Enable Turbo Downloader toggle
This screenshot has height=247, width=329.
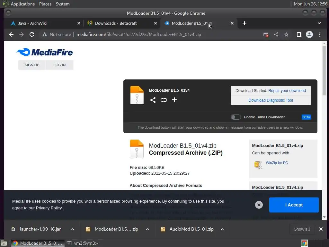[236, 117]
